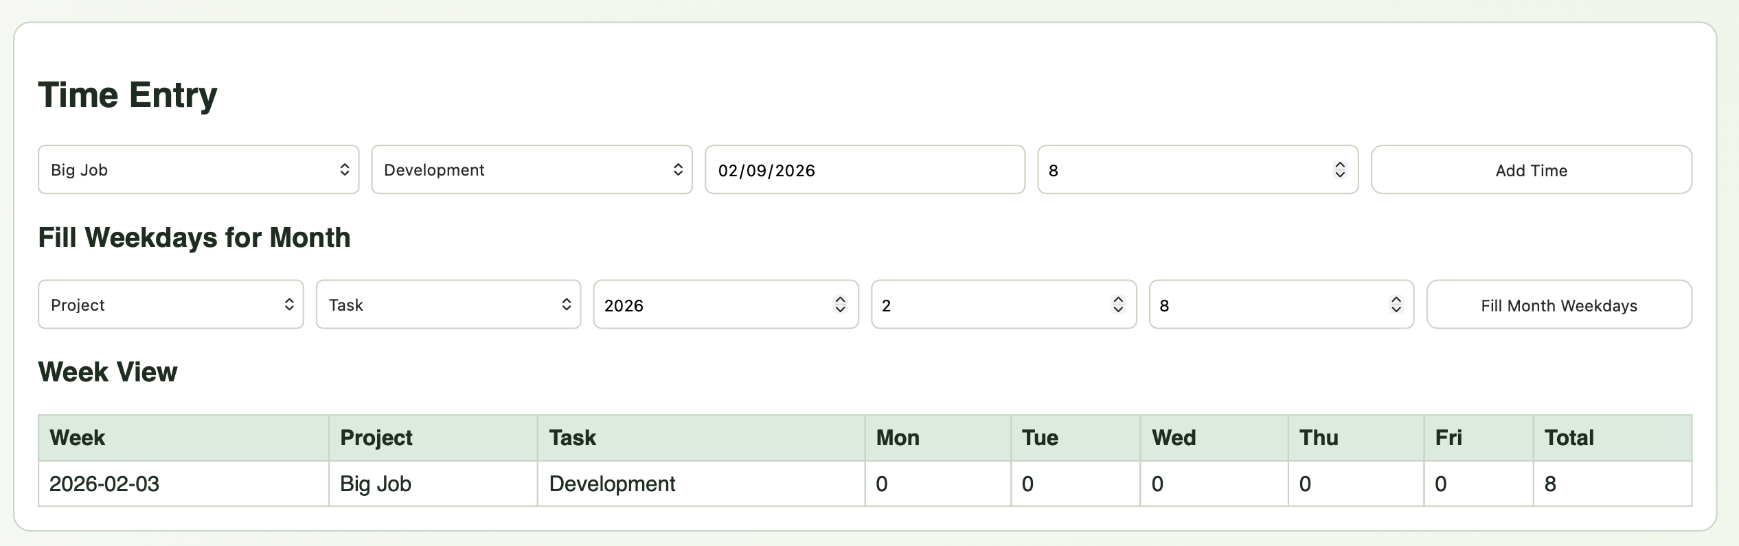The image size is (1739, 546).
Task: Click the Add Time button
Action: 1531,169
